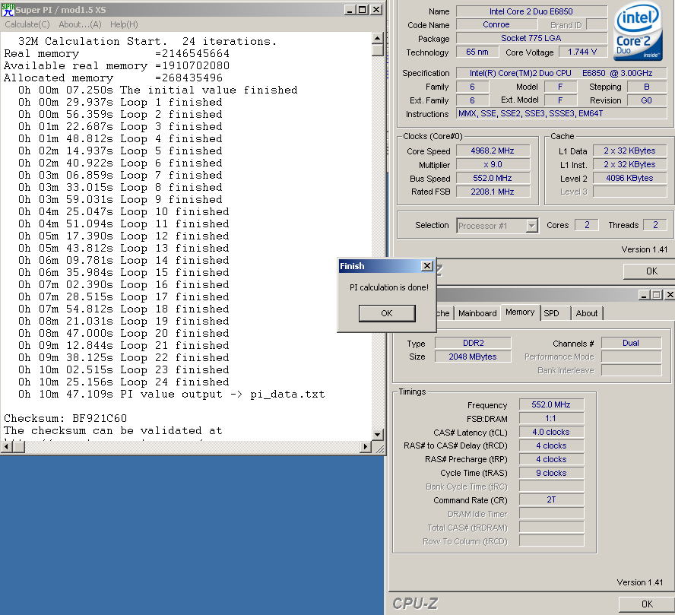Open the About tab in CPU-Z
The image size is (675, 615).
[x=587, y=313]
